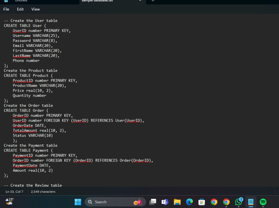Open File Explorer from taskbar
The image size is (279, 208).
point(177,202)
